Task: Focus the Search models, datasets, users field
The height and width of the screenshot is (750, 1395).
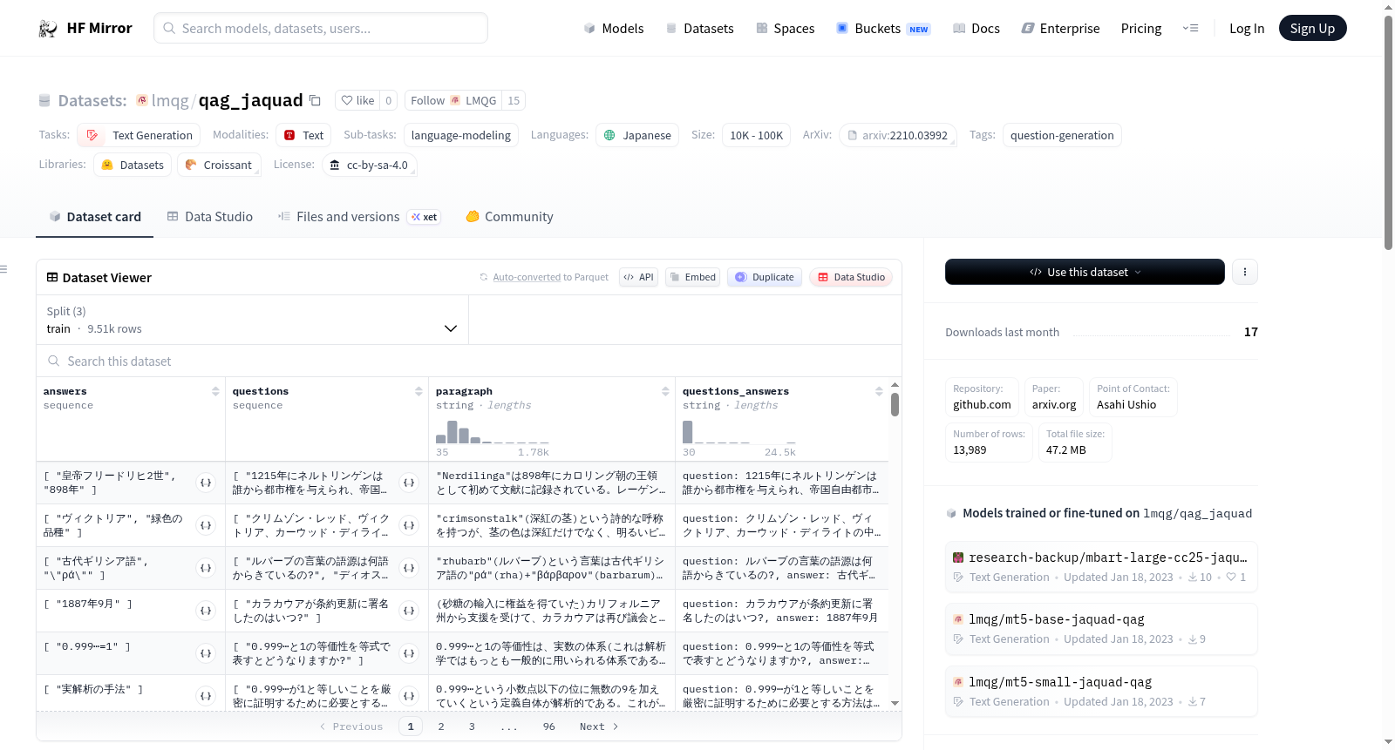Action: point(321,28)
